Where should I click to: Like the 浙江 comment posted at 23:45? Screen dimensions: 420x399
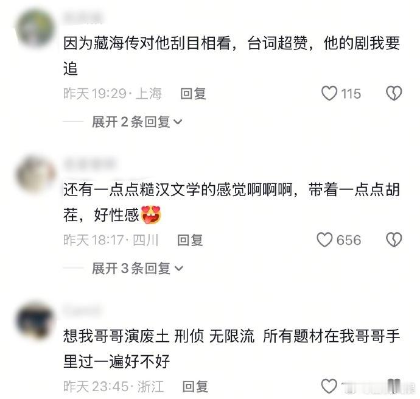coord(329,386)
